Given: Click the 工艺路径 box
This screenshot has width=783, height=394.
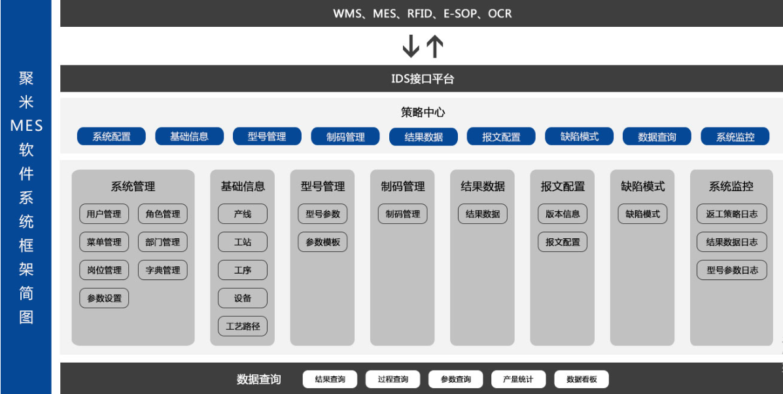Looking at the screenshot, I should click(x=243, y=326).
